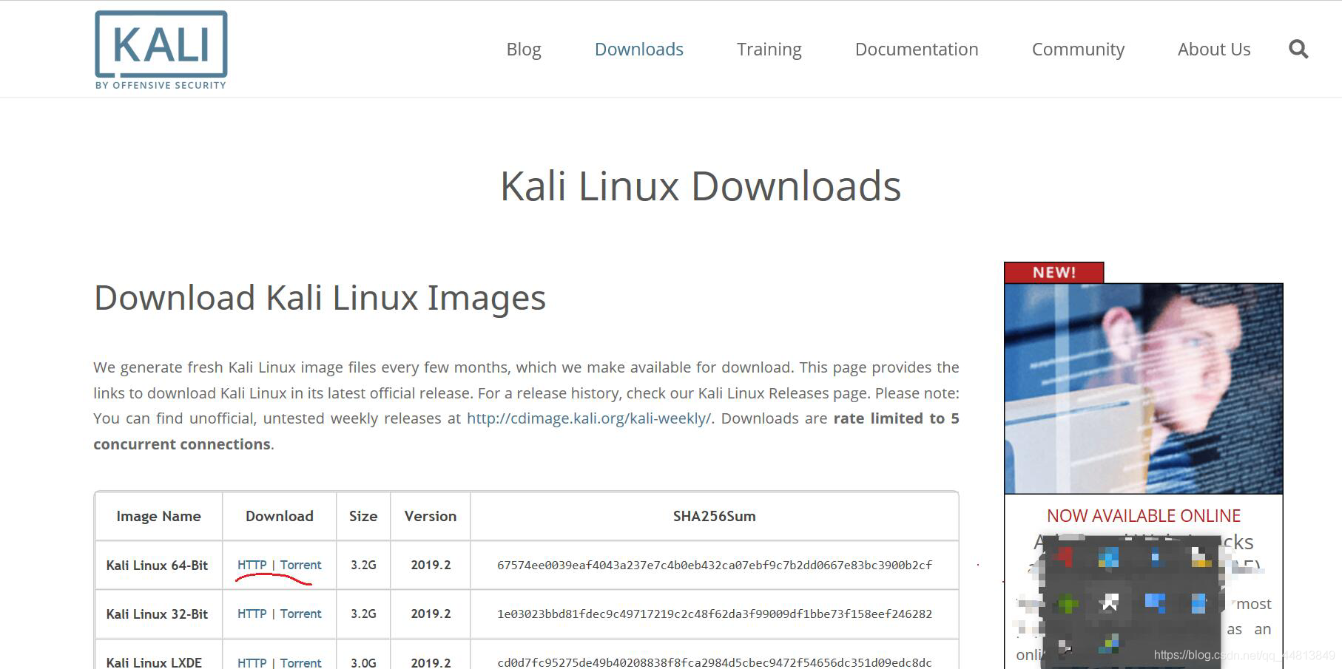
Task: Open Documentation from the navigation bar
Action: (916, 49)
